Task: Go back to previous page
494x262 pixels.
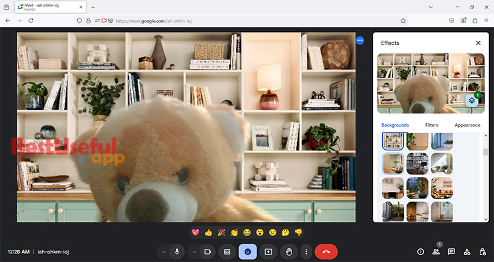Action: click(x=8, y=20)
